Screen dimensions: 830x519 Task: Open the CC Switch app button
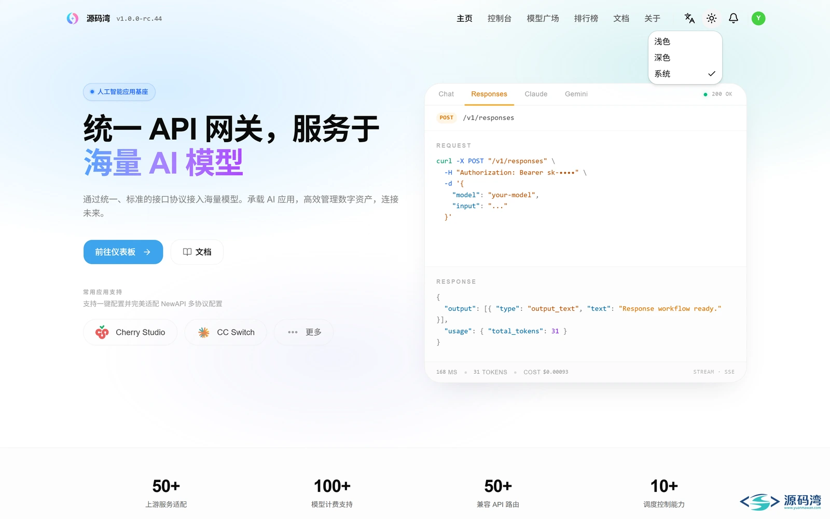226,332
